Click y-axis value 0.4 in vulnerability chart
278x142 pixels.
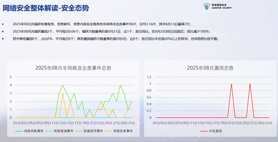coord(149,104)
